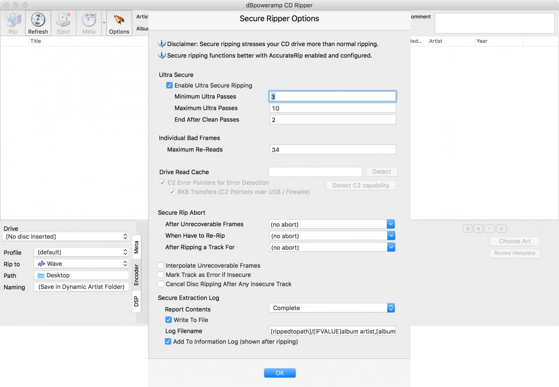Enable Interpolate Unrecoverable Frames
This screenshot has width=559, height=387.
tap(161, 265)
